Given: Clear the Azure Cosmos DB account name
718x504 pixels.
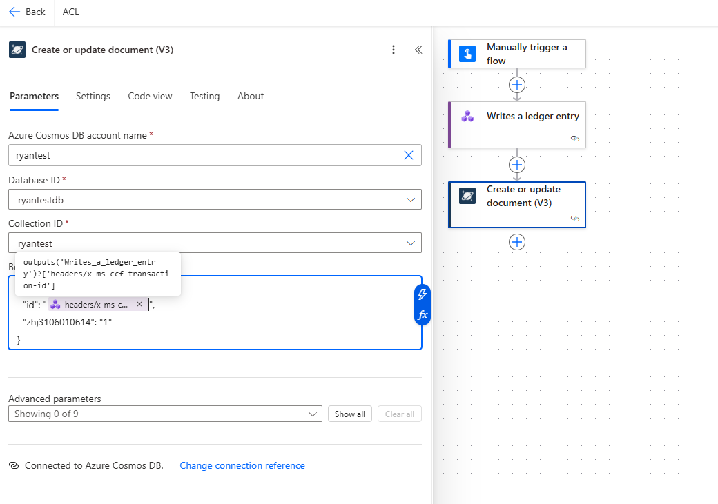Looking at the screenshot, I should tap(409, 155).
